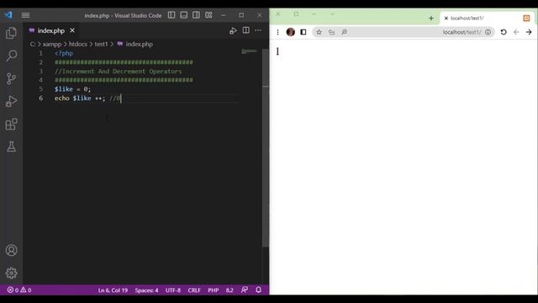
Task: Reload the localhost page
Action: pyautogui.click(x=504, y=32)
